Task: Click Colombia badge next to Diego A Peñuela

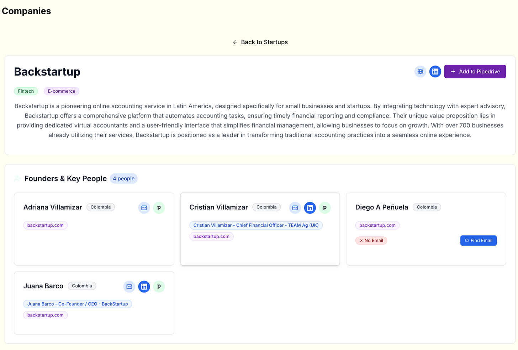Action: pos(427,207)
